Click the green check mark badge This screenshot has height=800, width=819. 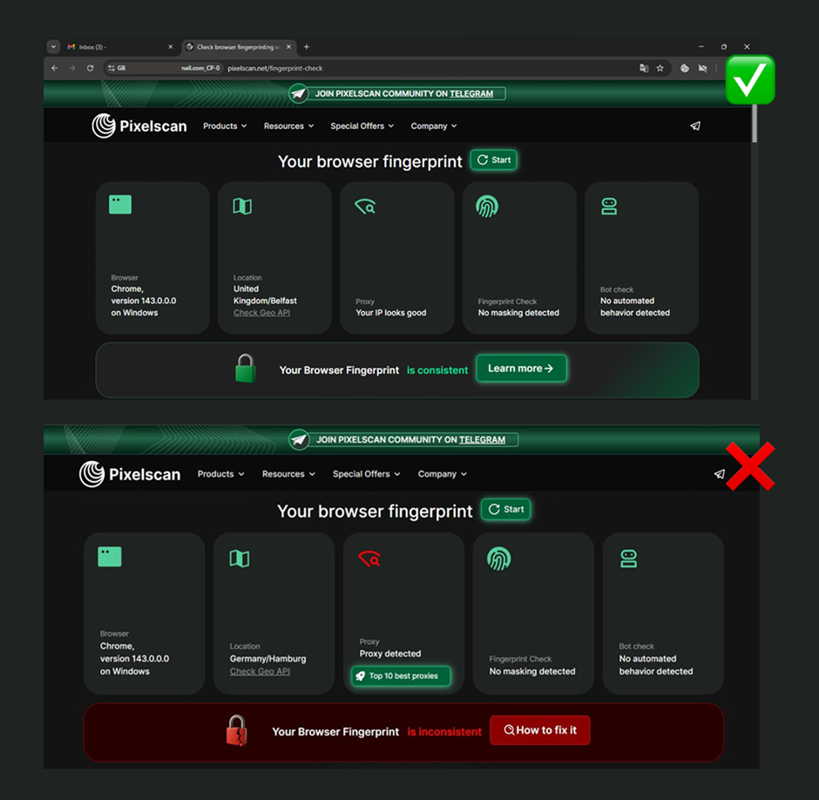[x=749, y=79]
